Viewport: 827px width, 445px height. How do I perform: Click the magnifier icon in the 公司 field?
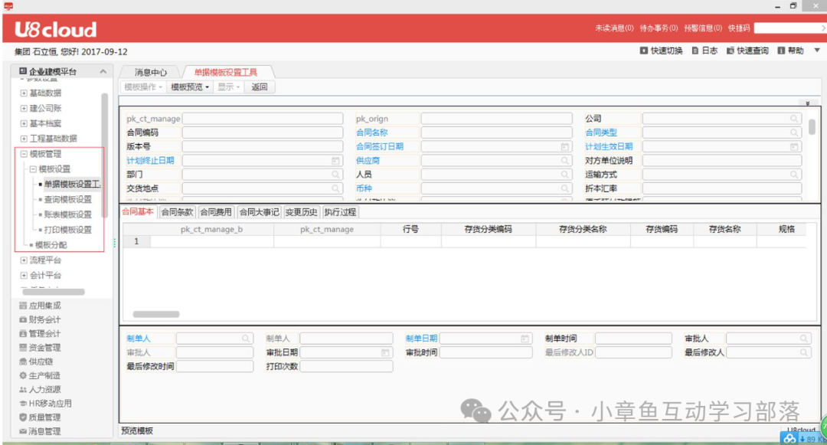794,119
